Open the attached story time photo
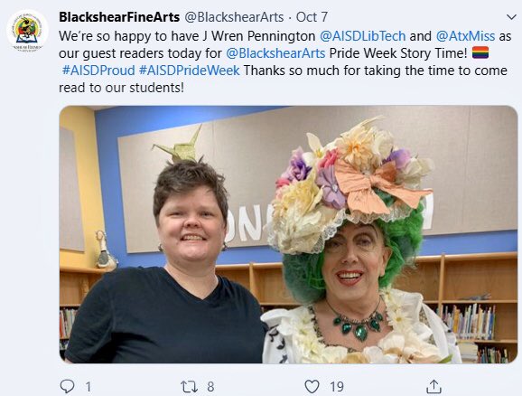The height and width of the screenshot is (396, 522). [288, 234]
